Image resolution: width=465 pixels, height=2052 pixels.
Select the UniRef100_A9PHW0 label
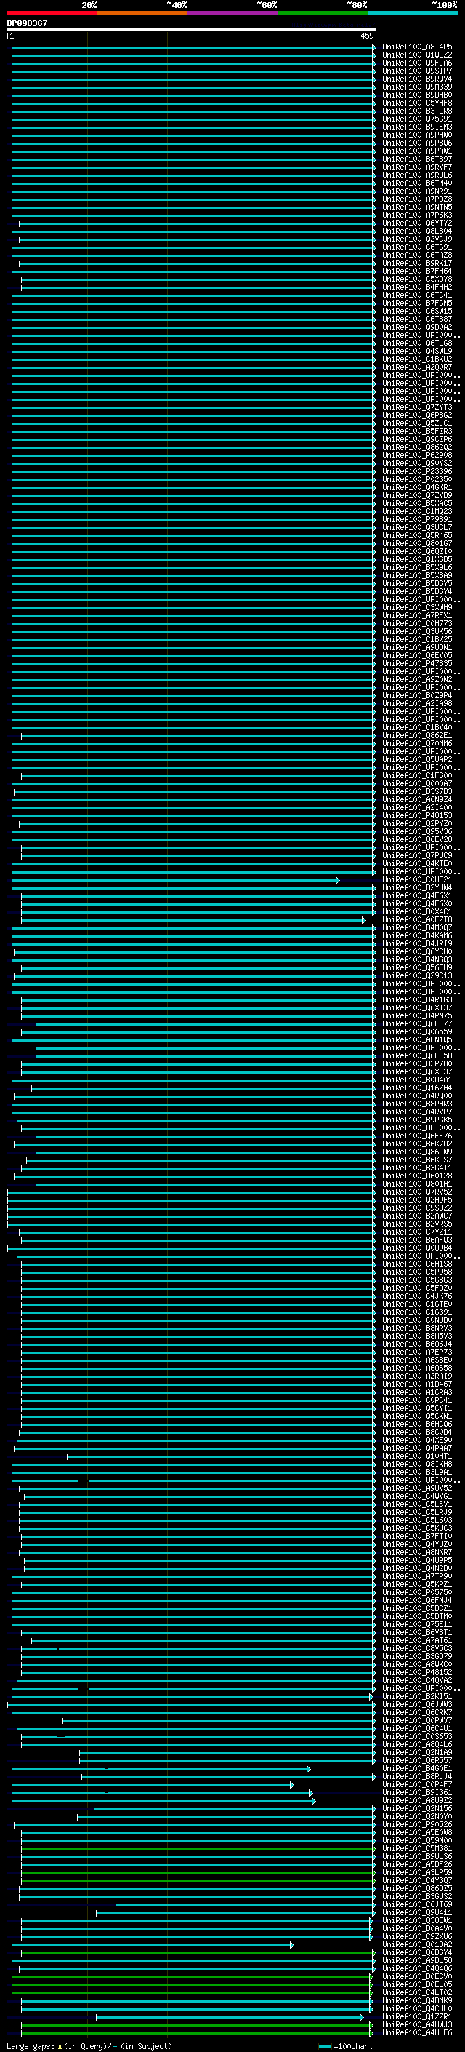pos(416,135)
